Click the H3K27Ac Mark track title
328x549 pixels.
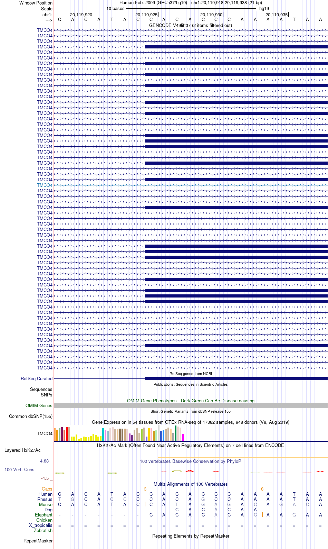(x=191, y=445)
